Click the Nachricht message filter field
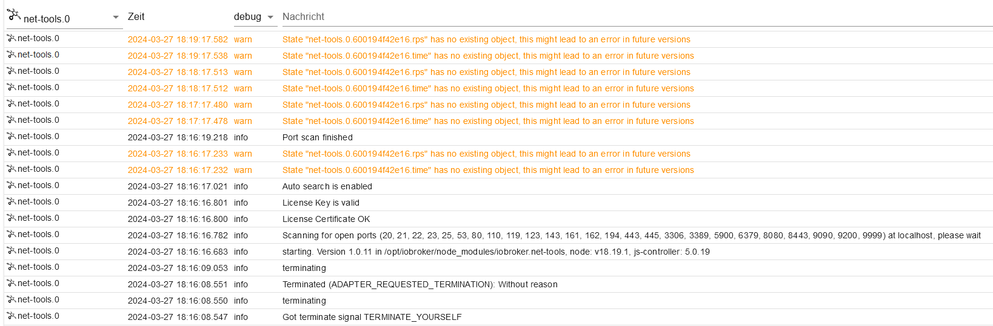 coord(637,17)
